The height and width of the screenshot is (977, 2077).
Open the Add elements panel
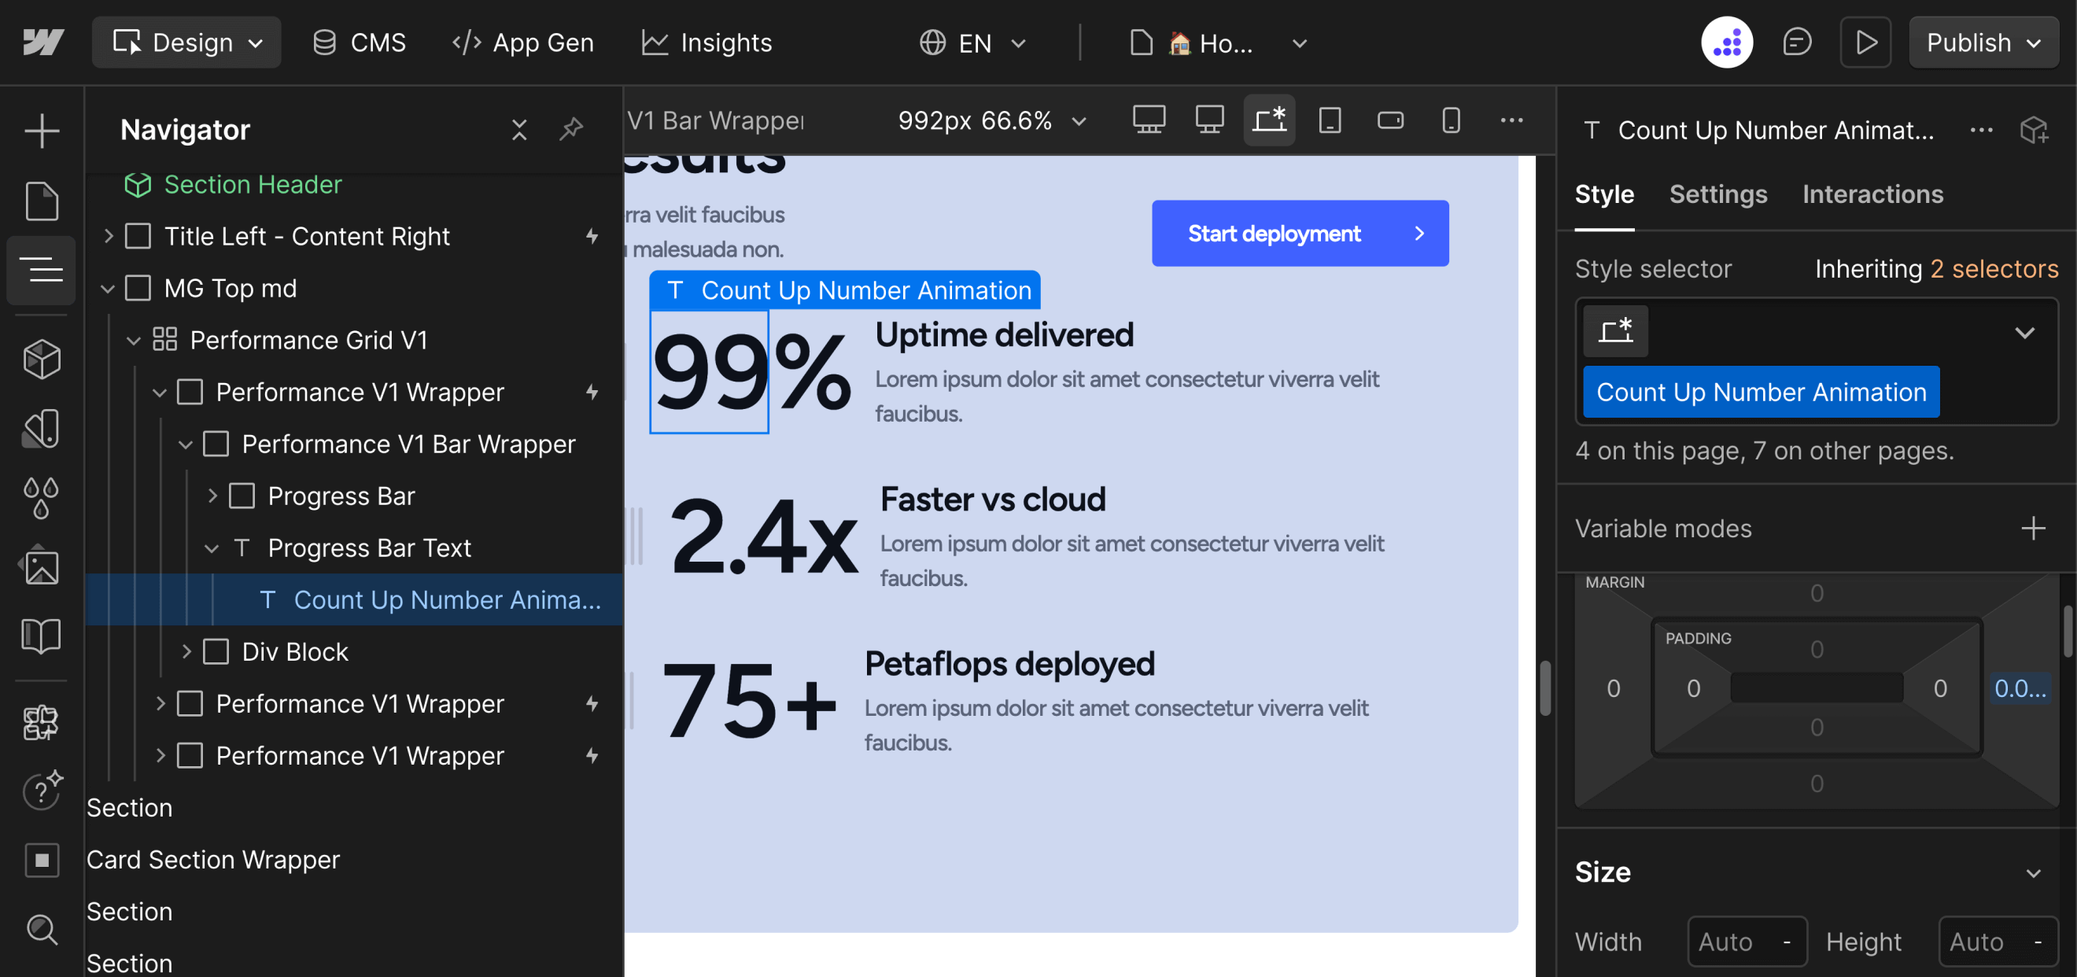[41, 131]
